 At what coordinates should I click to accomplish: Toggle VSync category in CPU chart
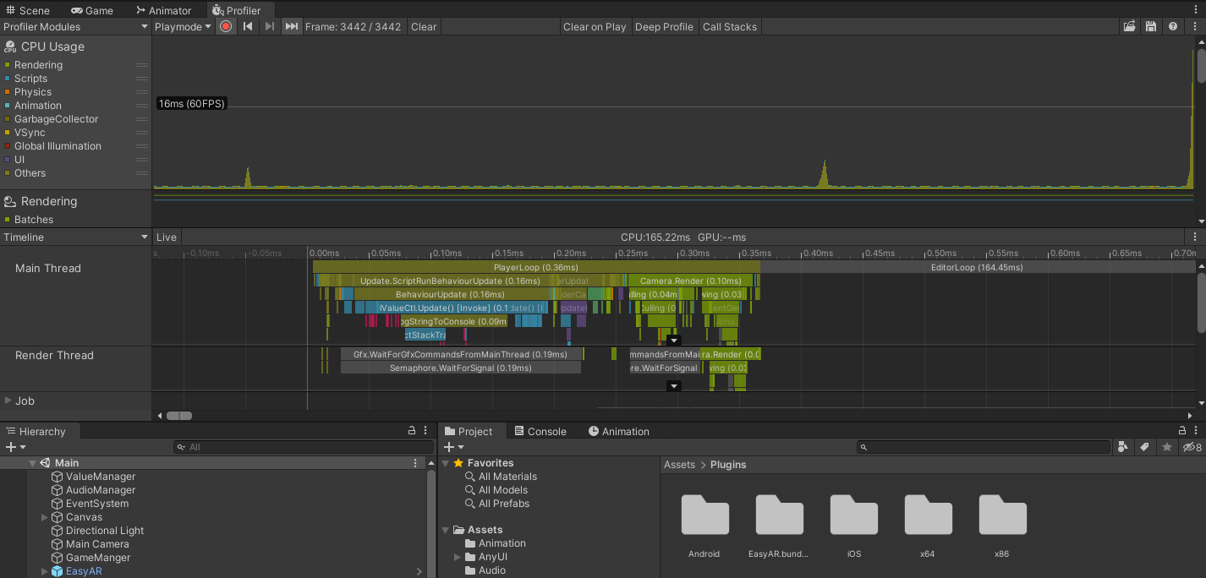click(x=8, y=133)
